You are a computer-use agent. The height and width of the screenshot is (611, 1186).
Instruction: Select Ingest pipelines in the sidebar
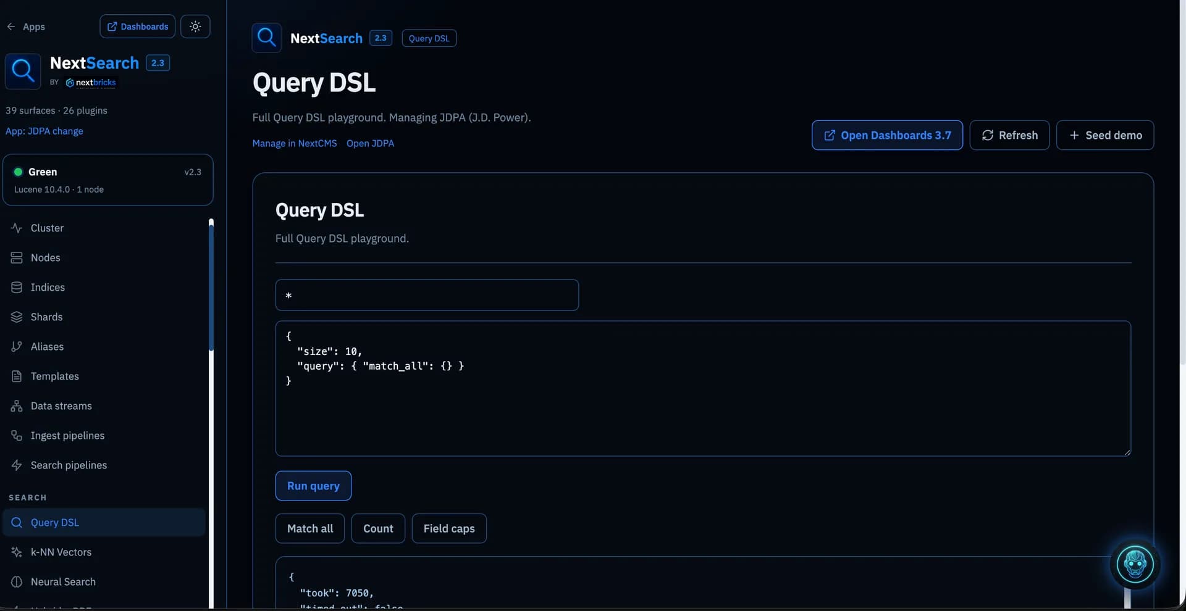click(104, 435)
